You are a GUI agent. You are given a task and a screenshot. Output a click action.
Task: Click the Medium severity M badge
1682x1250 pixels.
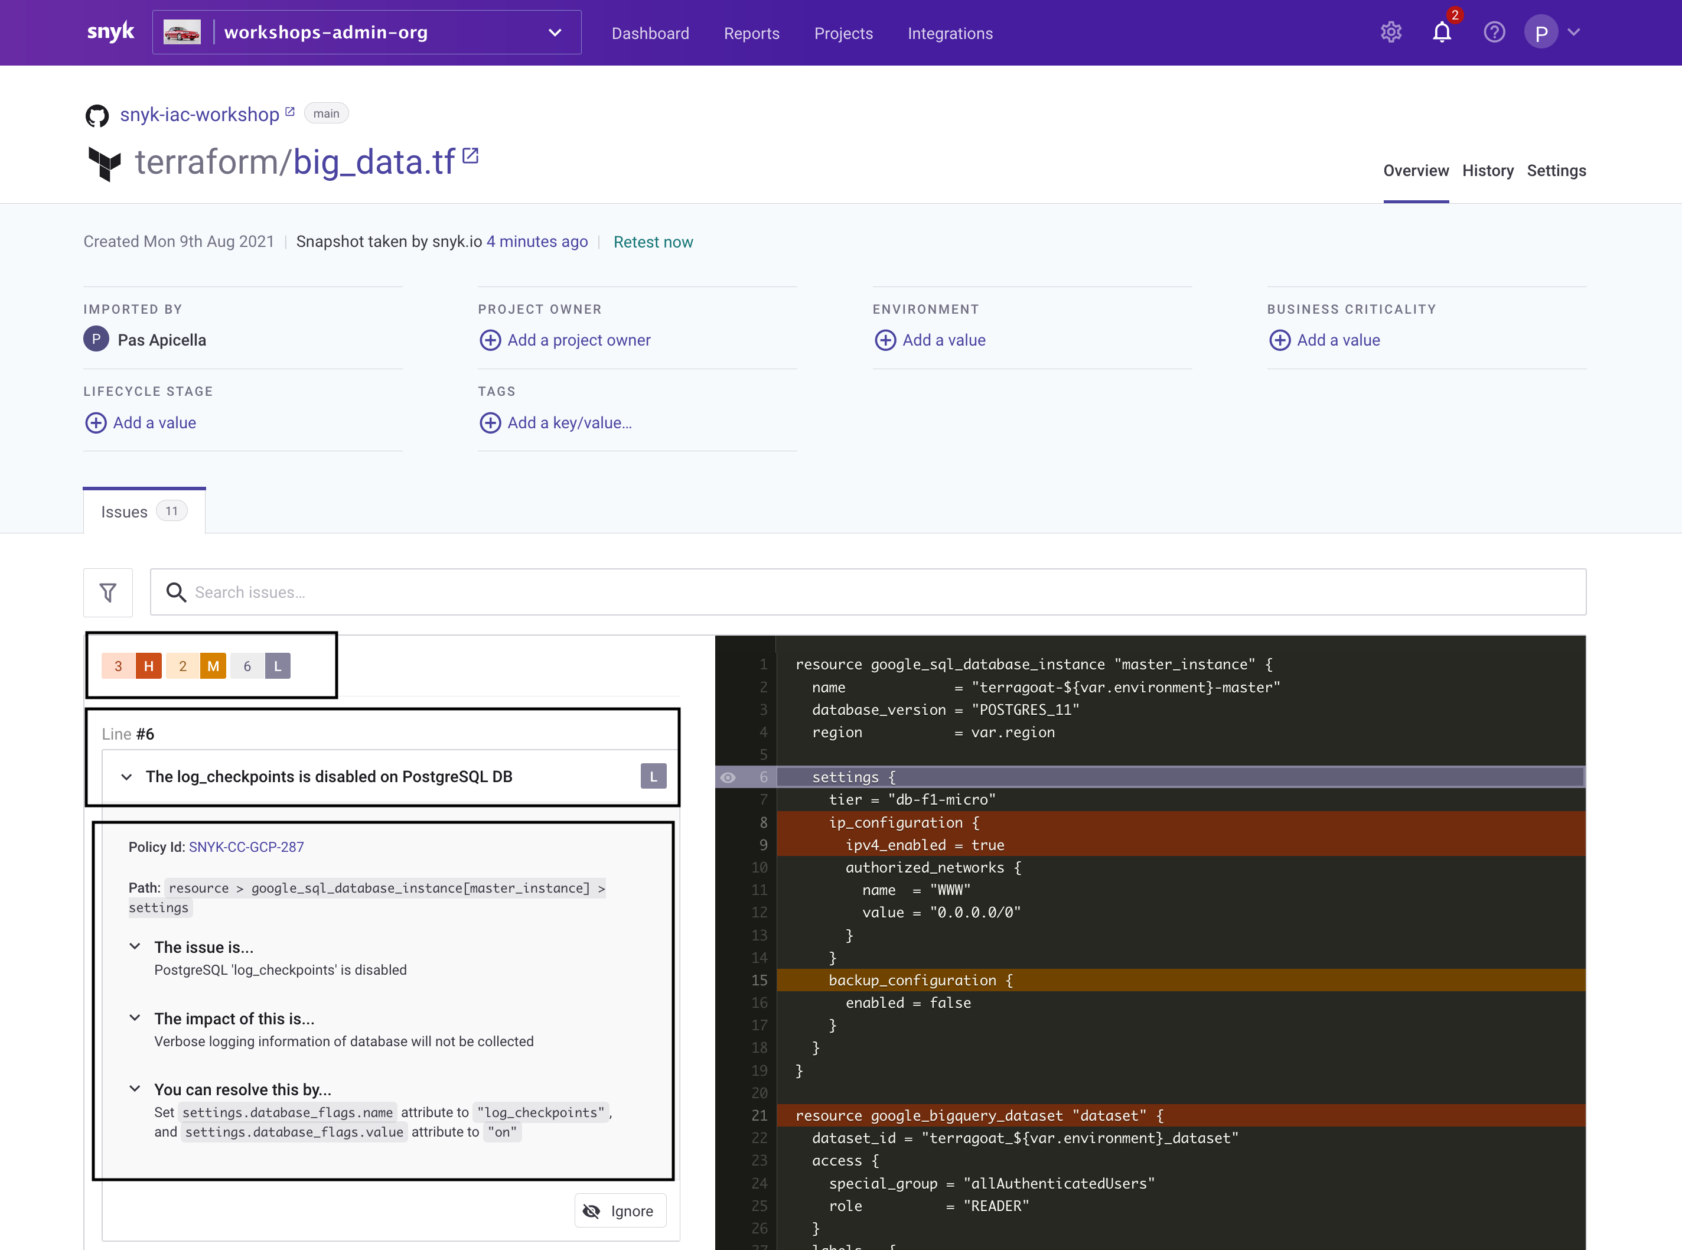(x=213, y=666)
